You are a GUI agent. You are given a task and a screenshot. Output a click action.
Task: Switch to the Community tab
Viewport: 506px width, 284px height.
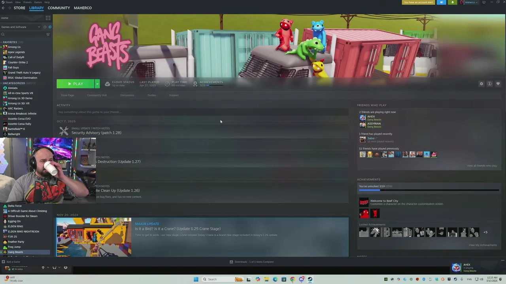59,8
